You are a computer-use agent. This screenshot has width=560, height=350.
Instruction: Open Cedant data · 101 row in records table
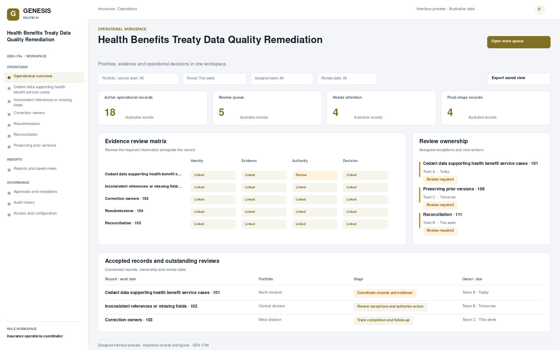[x=324, y=293]
